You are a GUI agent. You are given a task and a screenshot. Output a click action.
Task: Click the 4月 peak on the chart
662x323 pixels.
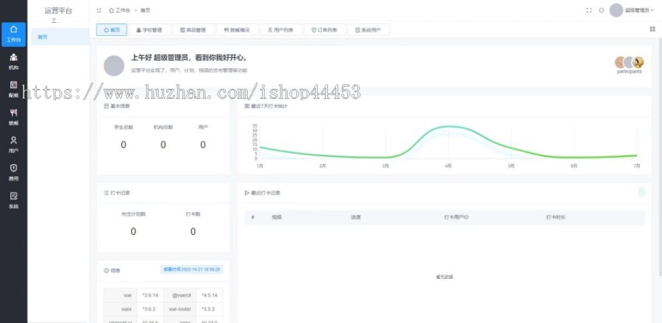tap(449, 126)
